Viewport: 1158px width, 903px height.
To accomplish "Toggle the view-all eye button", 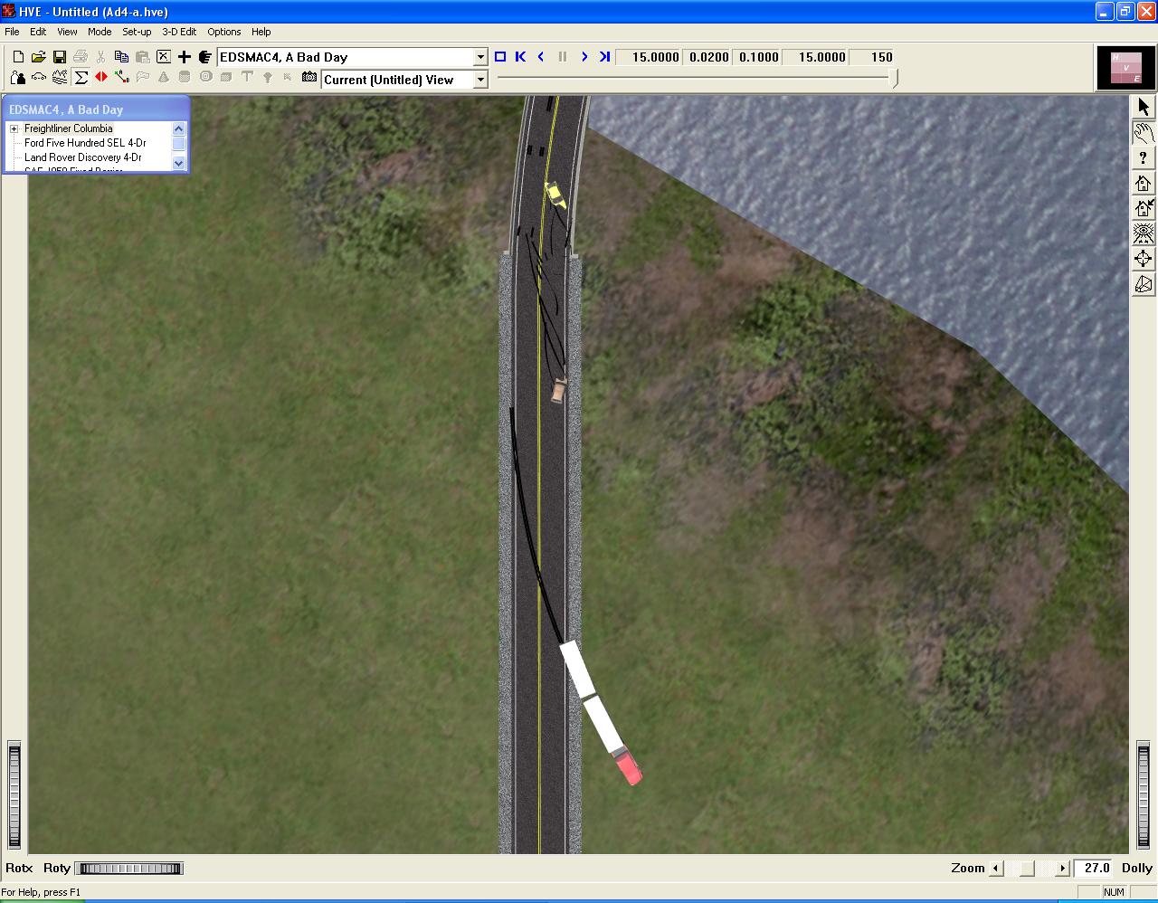I will pyautogui.click(x=1144, y=233).
